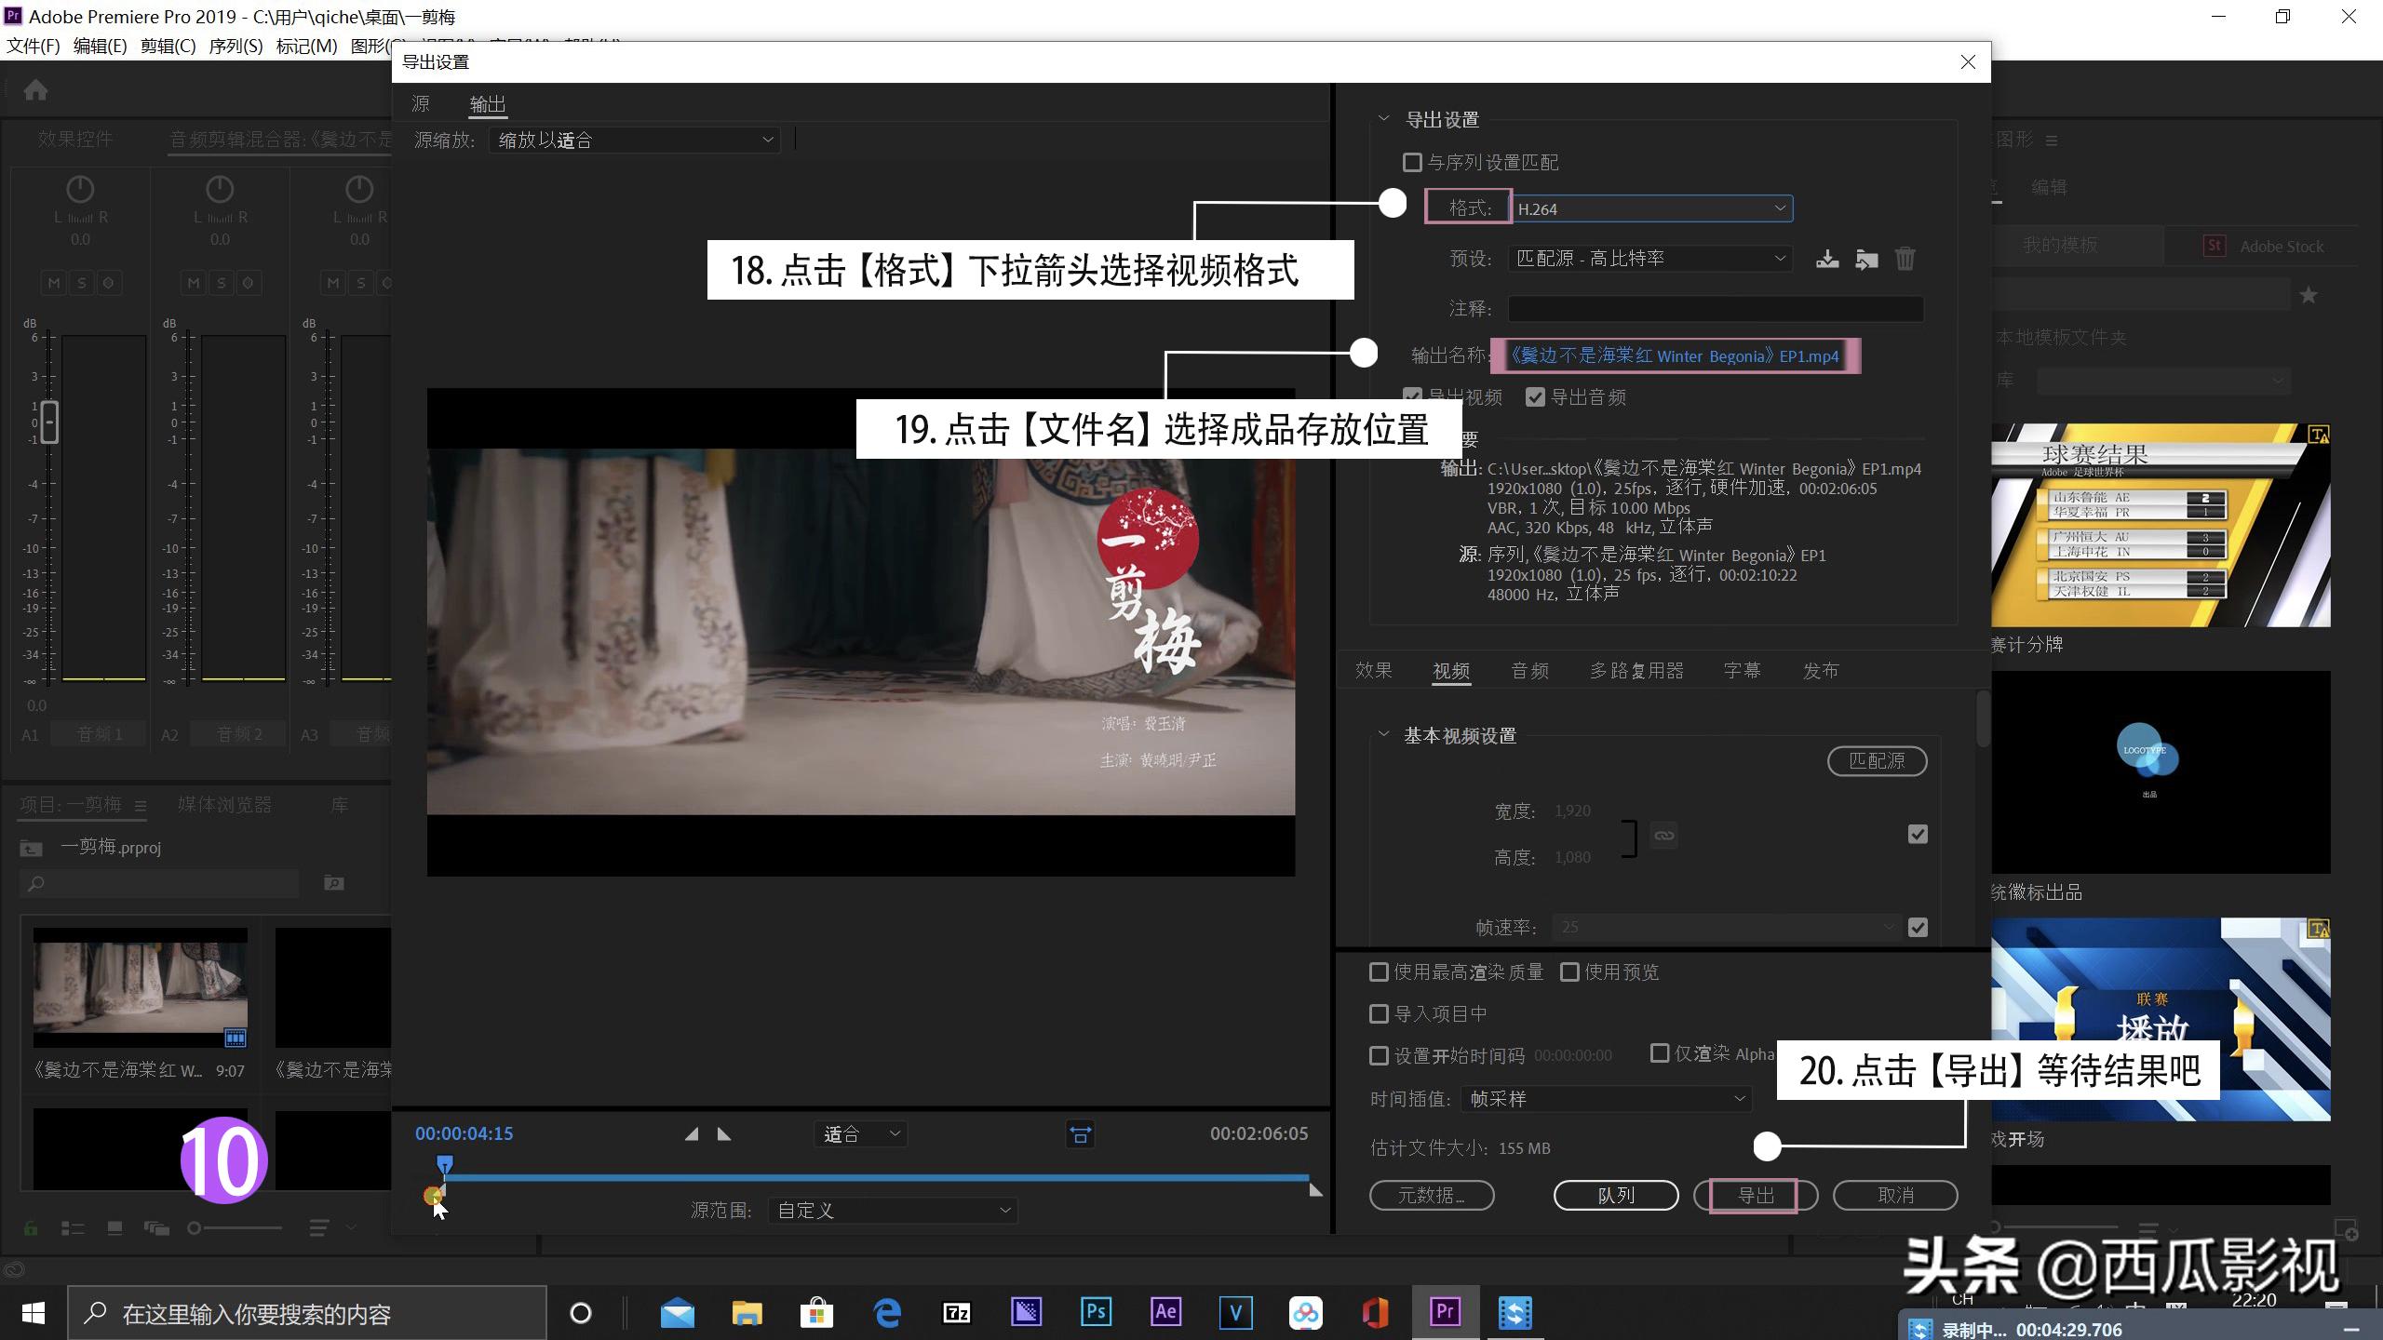2383x1340 pixels.
Task: Disable the 导出音频 checkbox
Action: [x=1535, y=396]
